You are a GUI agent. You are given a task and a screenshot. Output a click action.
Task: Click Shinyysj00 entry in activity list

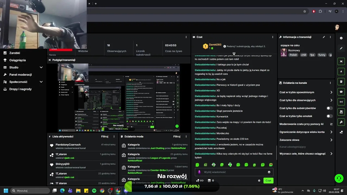[x=62, y=164]
